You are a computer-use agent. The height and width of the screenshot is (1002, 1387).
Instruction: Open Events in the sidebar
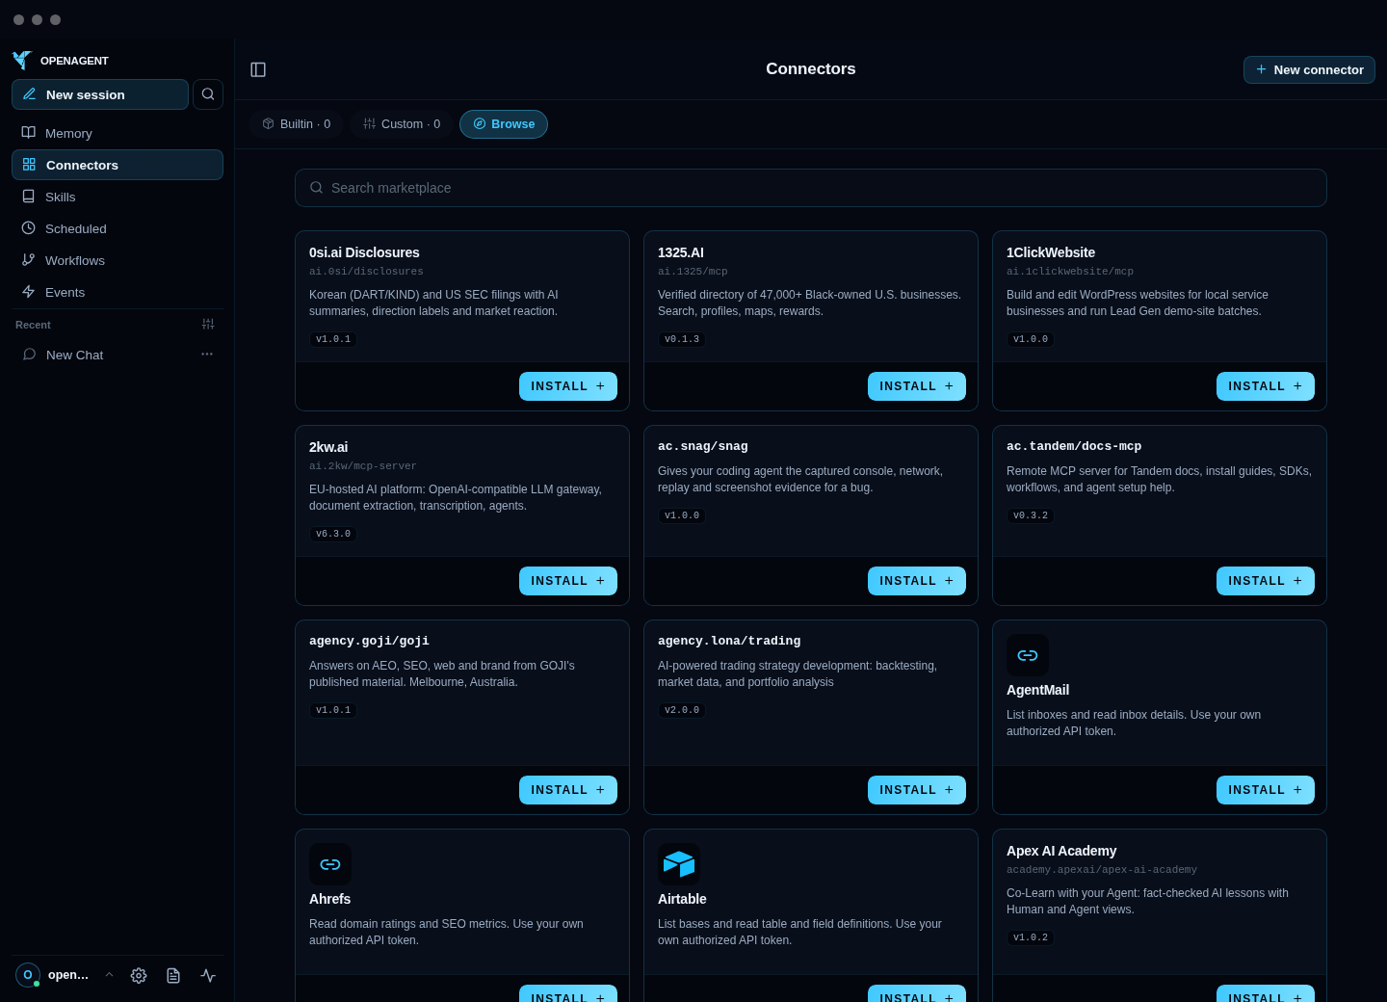click(118, 292)
